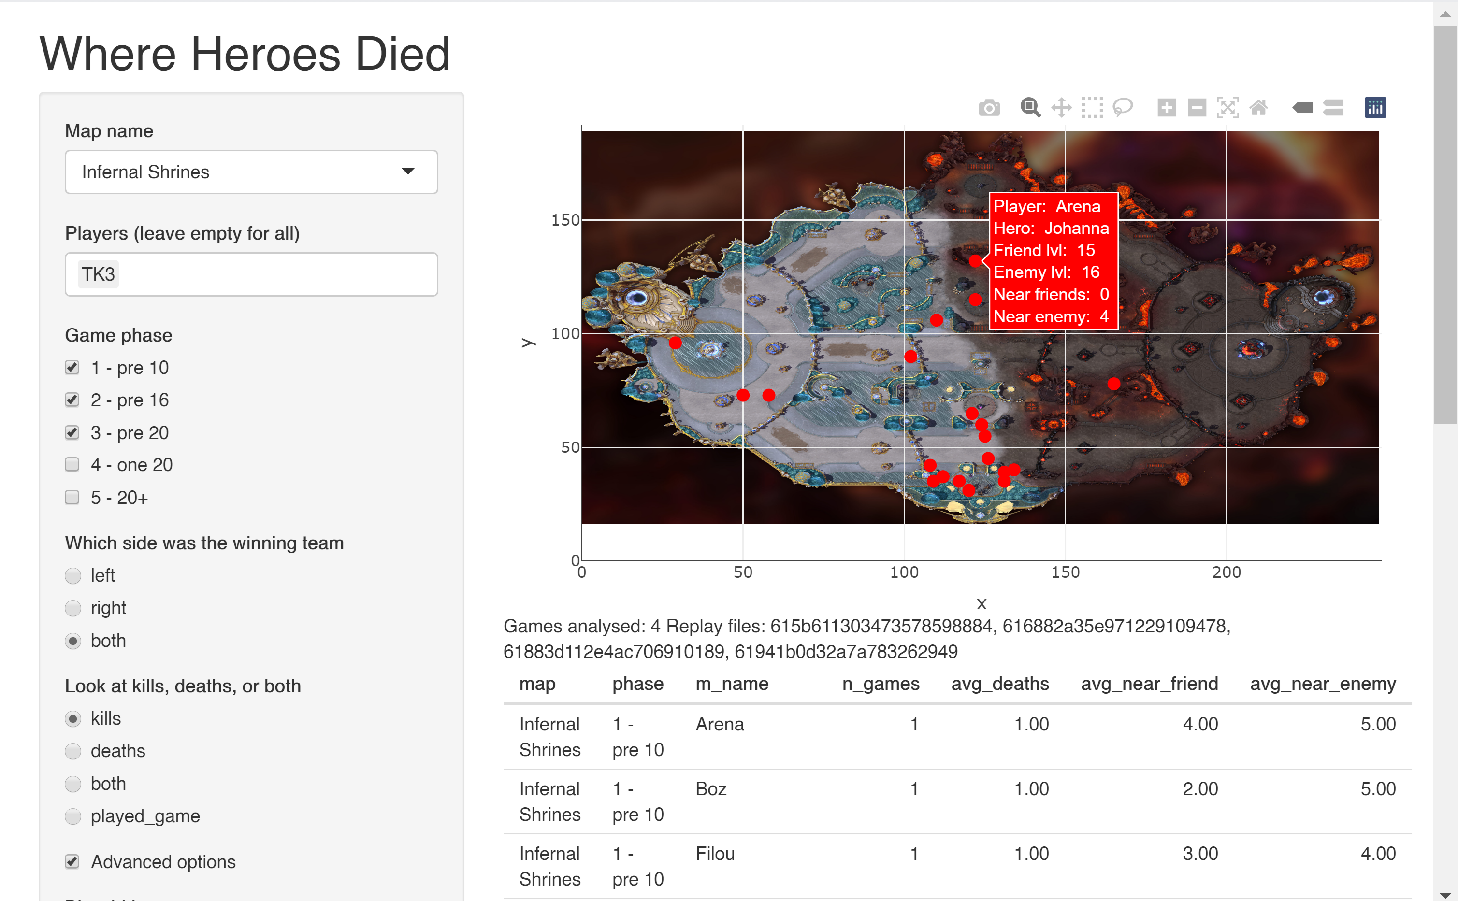The width and height of the screenshot is (1458, 901).
Task: Select the Zoom magnifier tool
Action: click(x=1030, y=108)
